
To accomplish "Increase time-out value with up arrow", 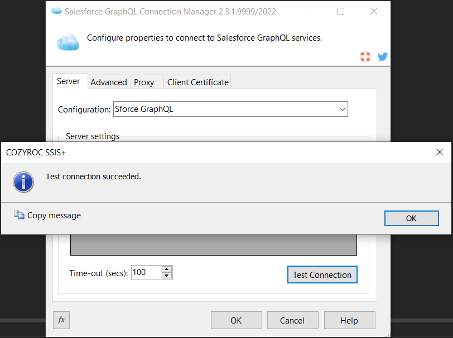I will 166,269.
